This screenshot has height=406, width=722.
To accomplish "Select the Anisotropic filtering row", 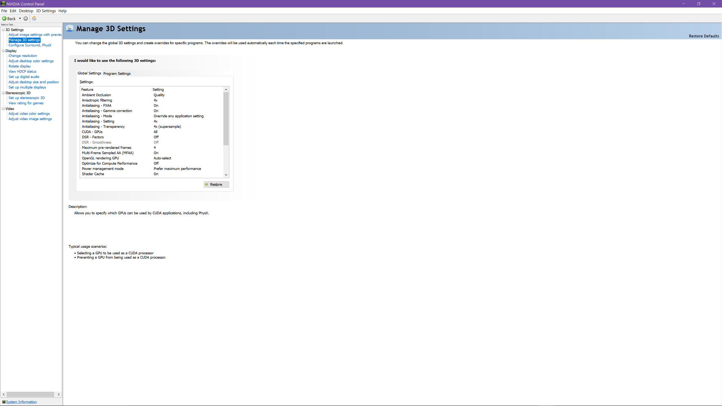I will [152, 100].
